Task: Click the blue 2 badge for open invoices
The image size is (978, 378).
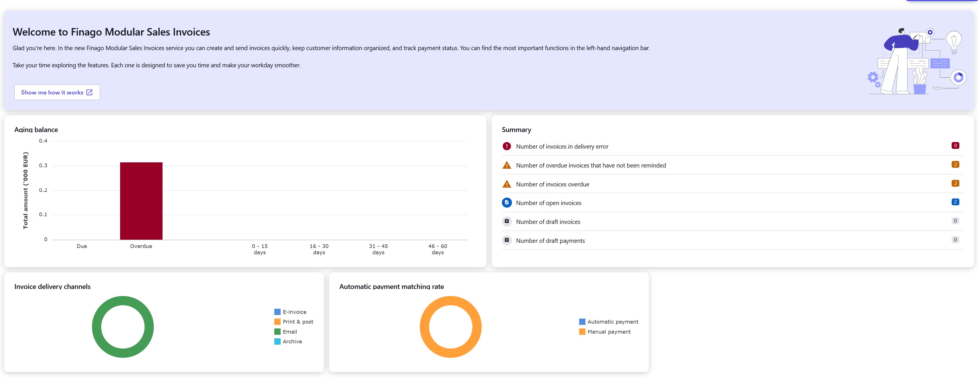Action: (955, 202)
